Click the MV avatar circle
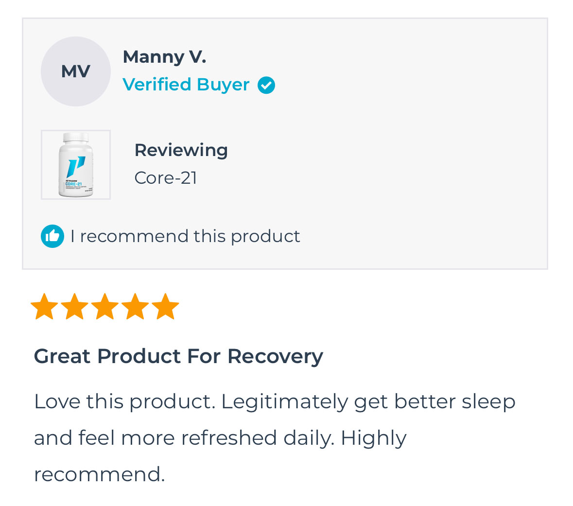Image resolution: width=573 pixels, height=506 pixels. (x=76, y=71)
